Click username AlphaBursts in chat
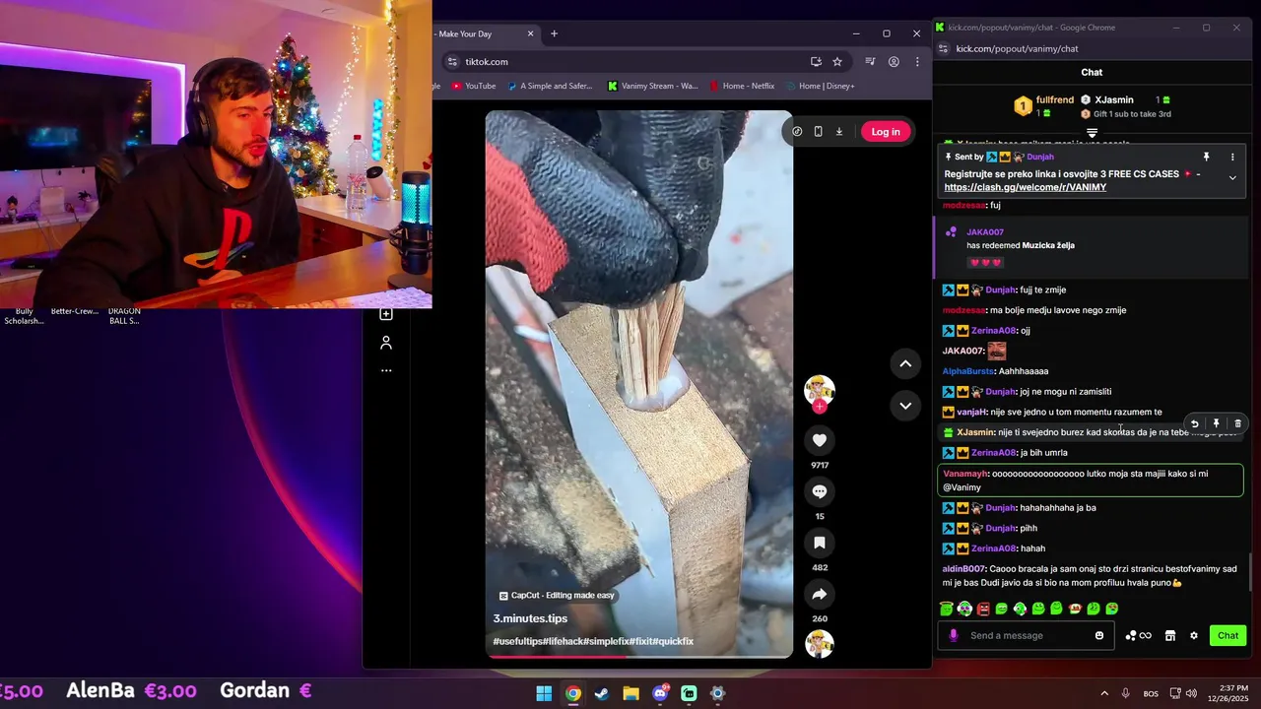The width and height of the screenshot is (1261, 709). [967, 371]
